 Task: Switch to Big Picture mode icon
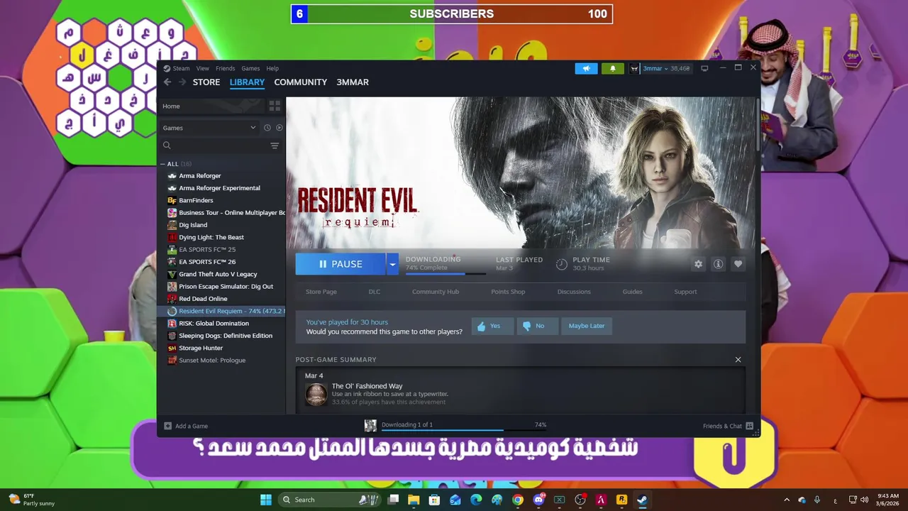tap(704, 68)
